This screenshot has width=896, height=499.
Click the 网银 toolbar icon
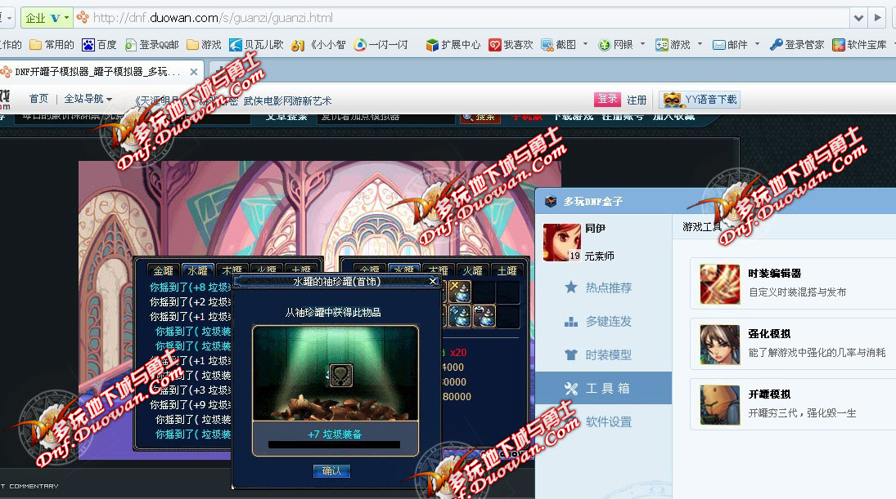[x=605, y=44]
